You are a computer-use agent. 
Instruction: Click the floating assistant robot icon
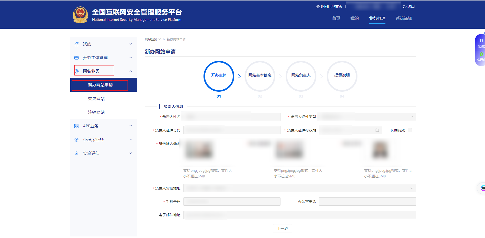482,188
